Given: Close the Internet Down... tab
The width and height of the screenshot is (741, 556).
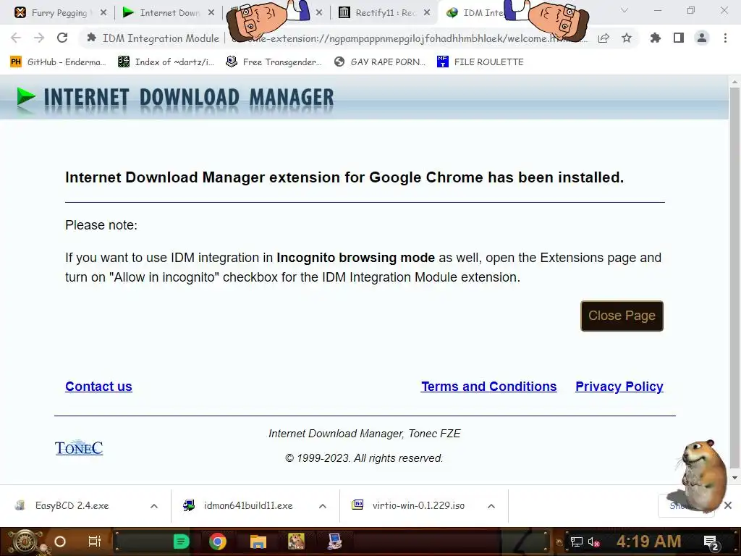Looking at the screenshot, I should pos(211,13).
